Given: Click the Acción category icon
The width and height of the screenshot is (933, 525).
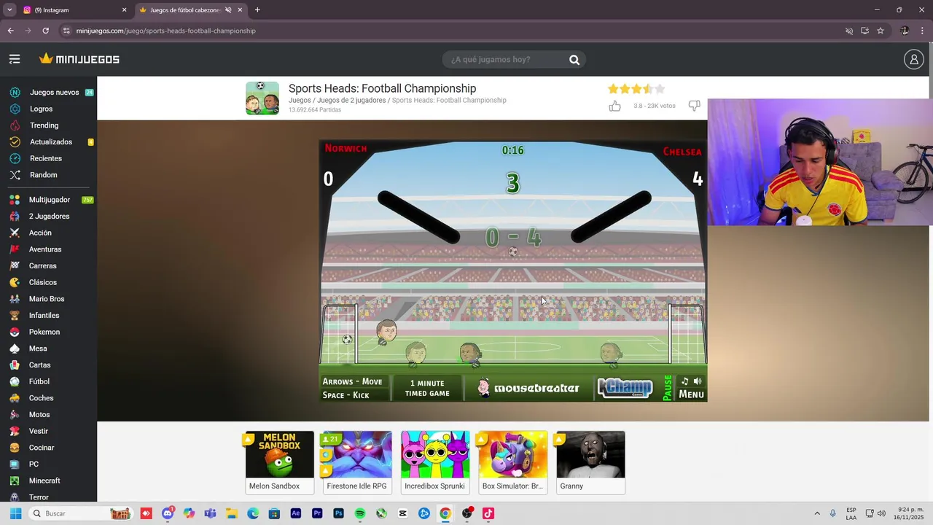Looking at the screenshot, I should tap(15, 233).
